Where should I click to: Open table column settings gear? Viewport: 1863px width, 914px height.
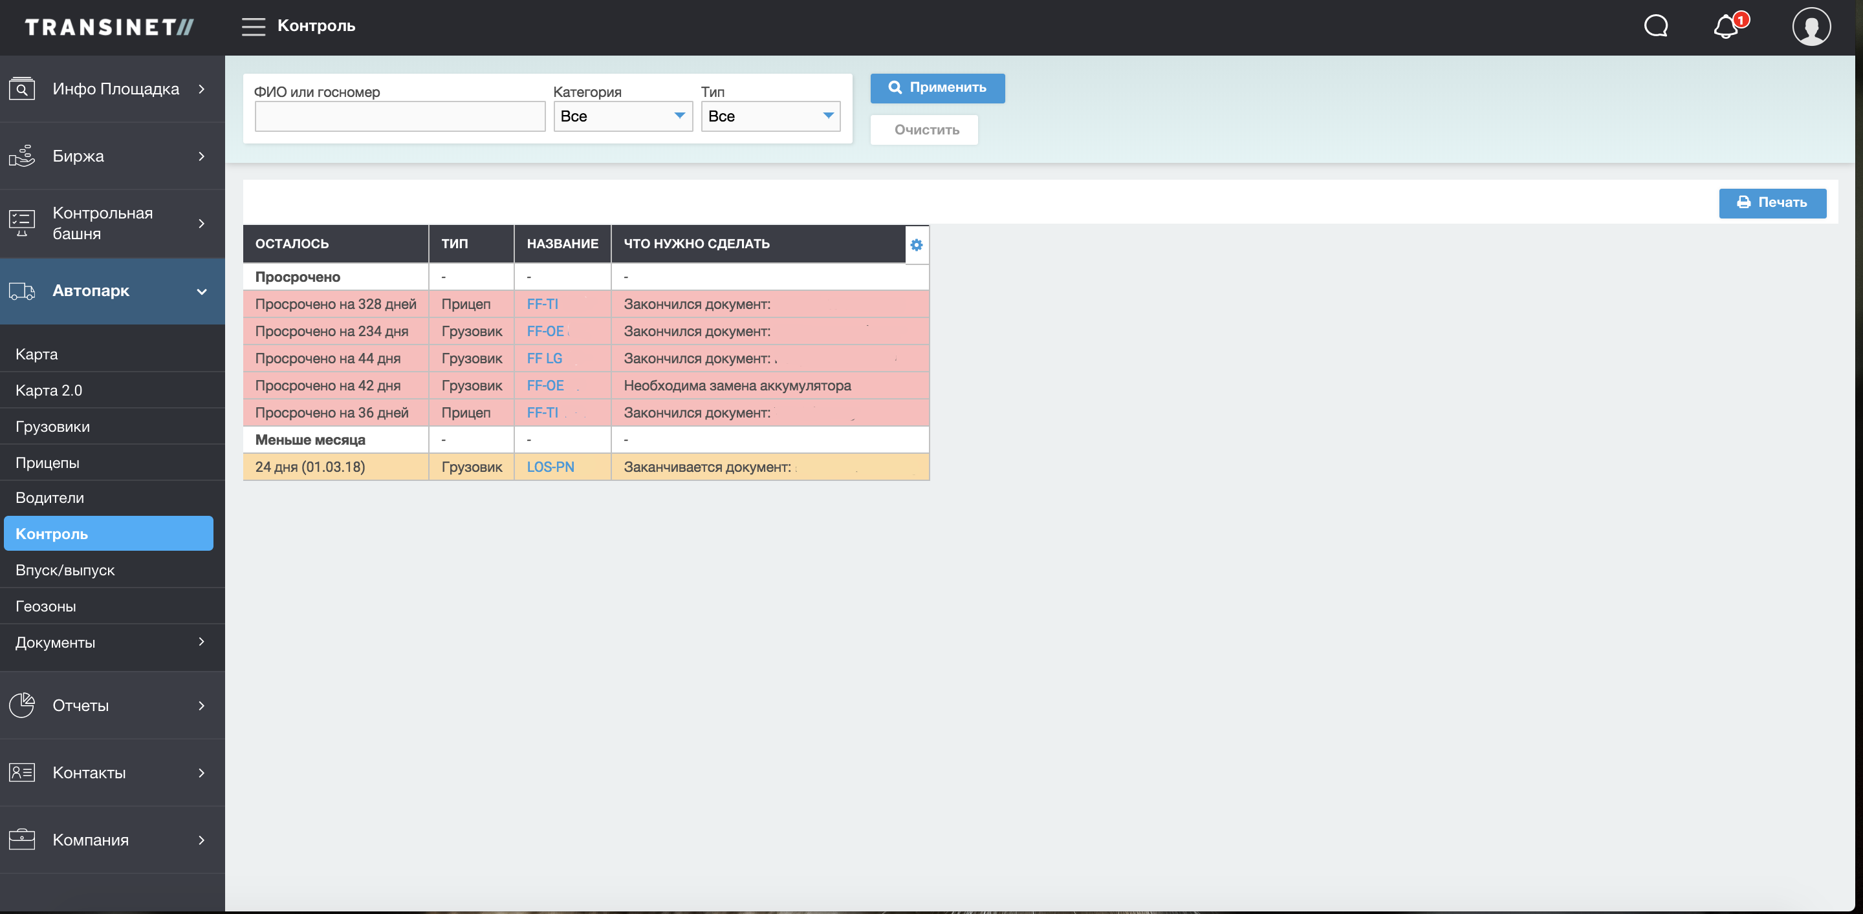click(x=917, y=245)
